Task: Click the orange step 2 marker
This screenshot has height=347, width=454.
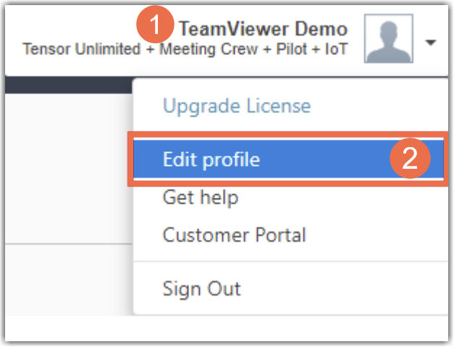Action: 411,159
